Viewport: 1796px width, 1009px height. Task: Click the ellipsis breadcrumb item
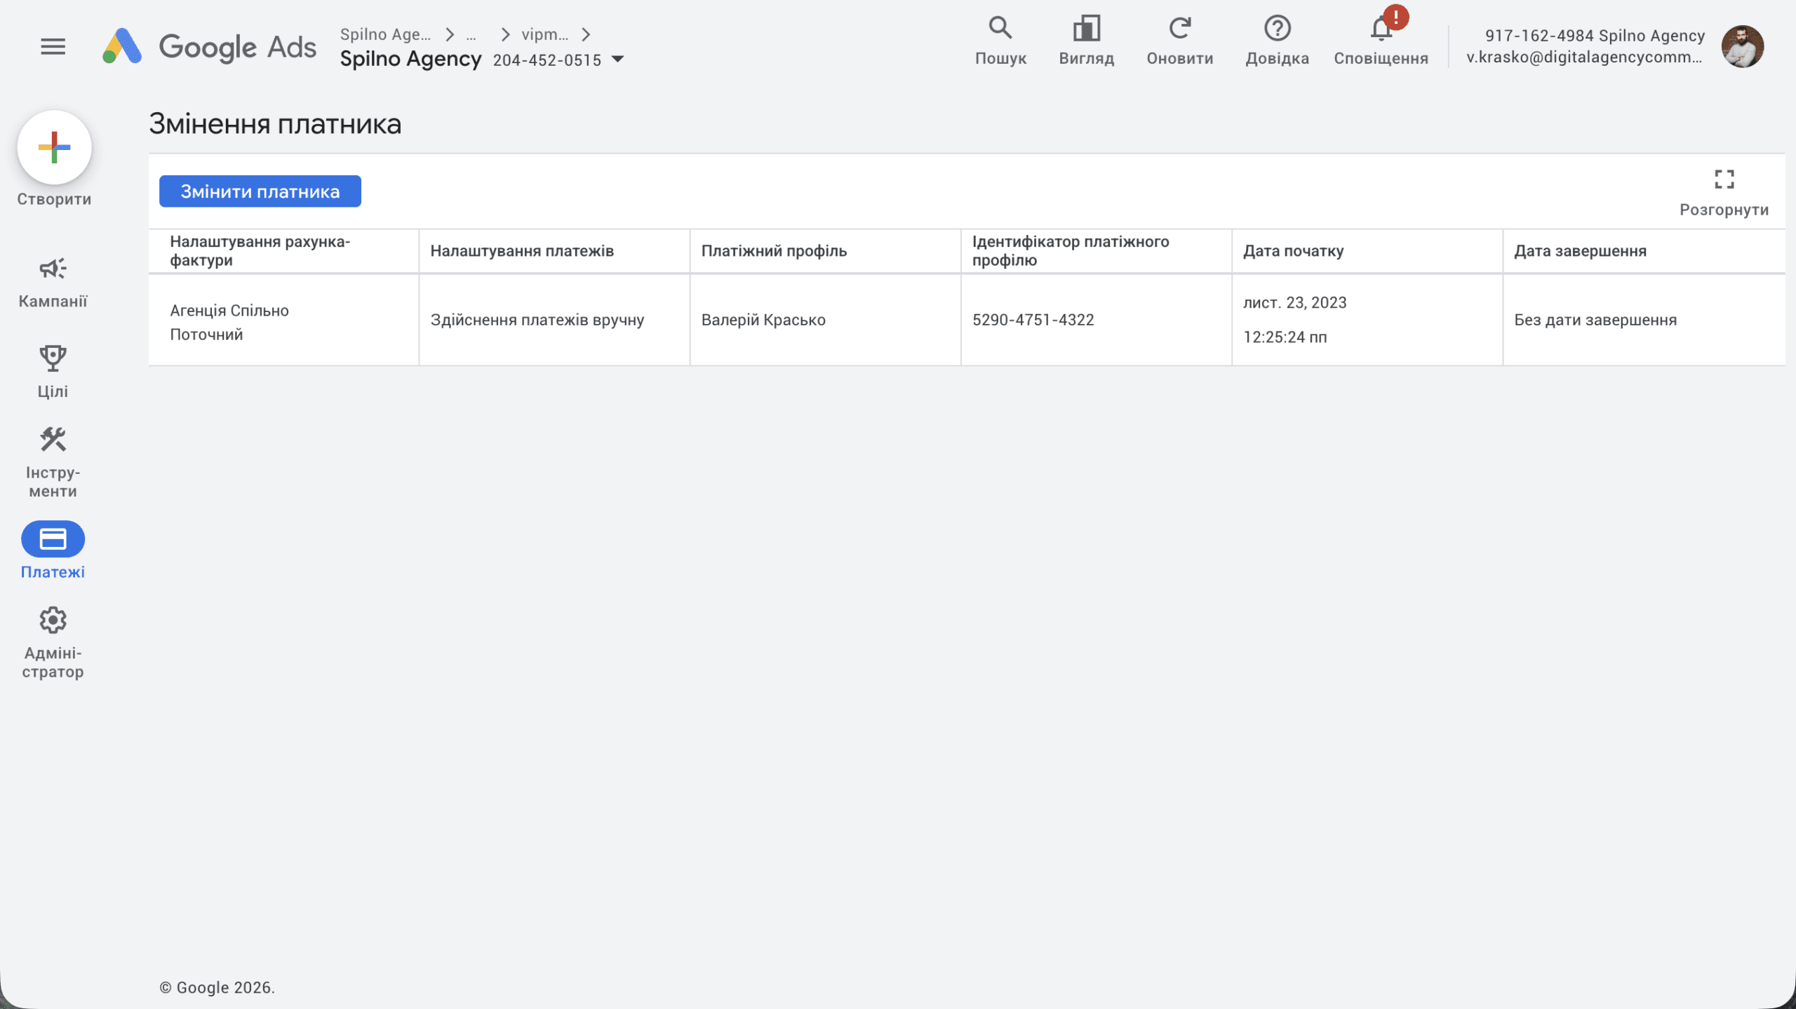pyautogui.click(x=471, y=34)
